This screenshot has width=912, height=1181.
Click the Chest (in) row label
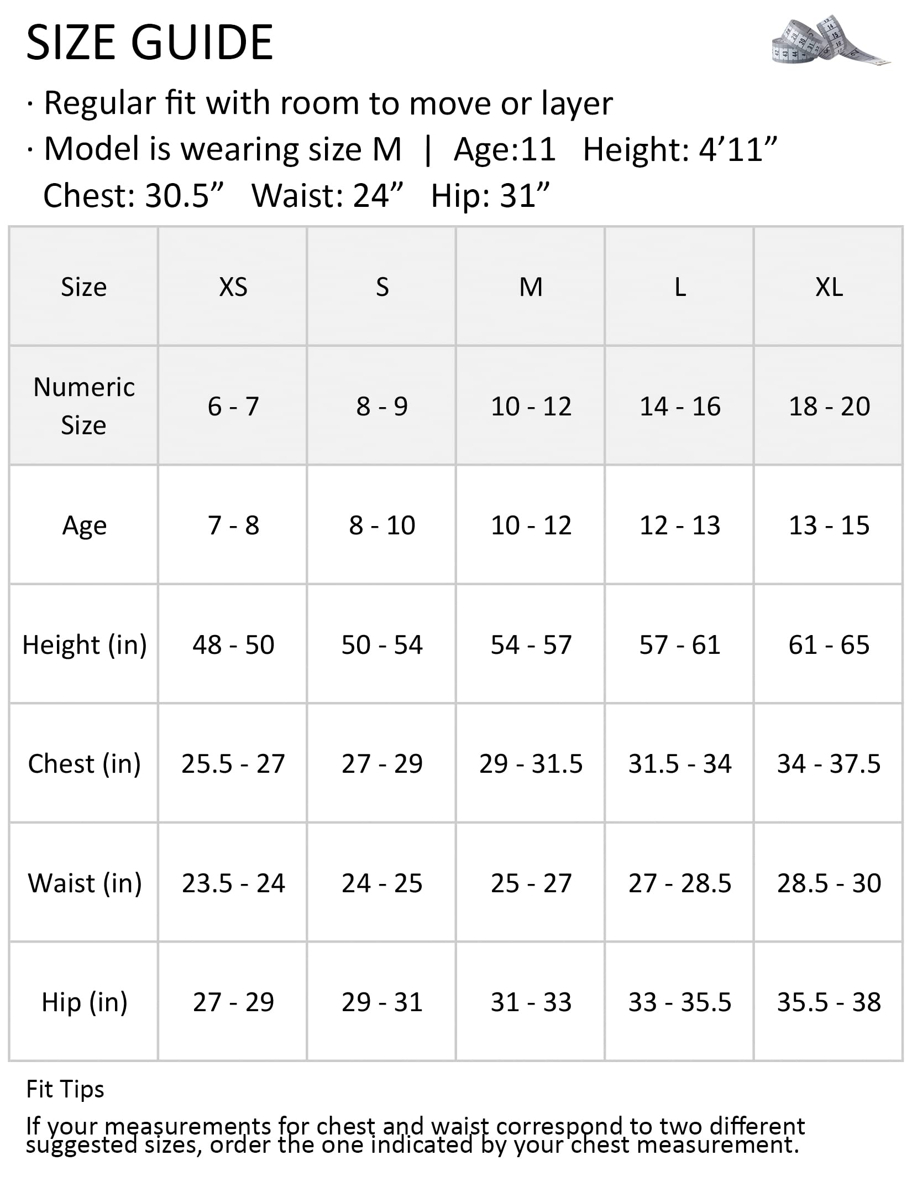[x=85, y=764]
